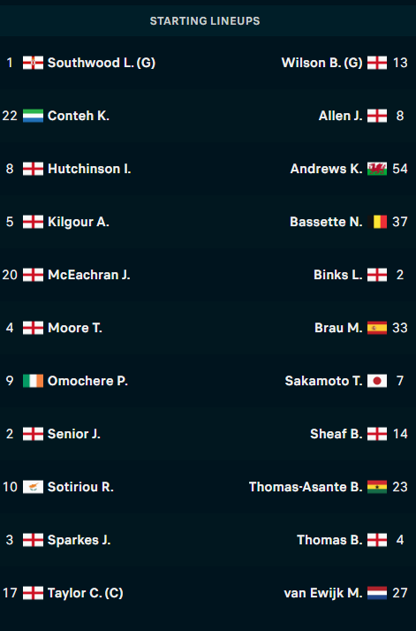This screenshot has width=416, height=631.
Task: Click the Spain flag next to Brau M.
Action: [x=377, y=328]
